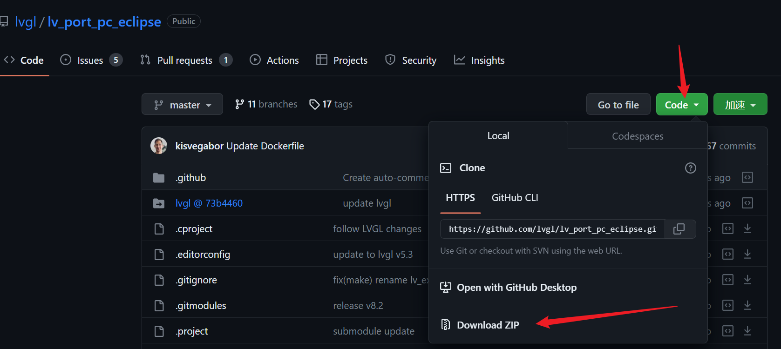Click the Go to file button
781x349 pixels.
click(x=618, y=104)
